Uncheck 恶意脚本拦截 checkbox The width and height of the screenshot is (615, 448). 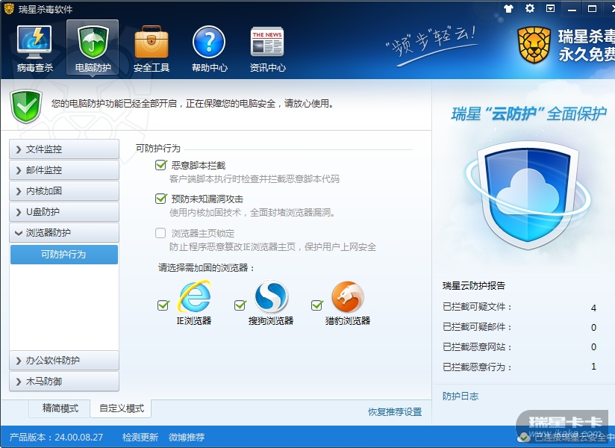160,165
